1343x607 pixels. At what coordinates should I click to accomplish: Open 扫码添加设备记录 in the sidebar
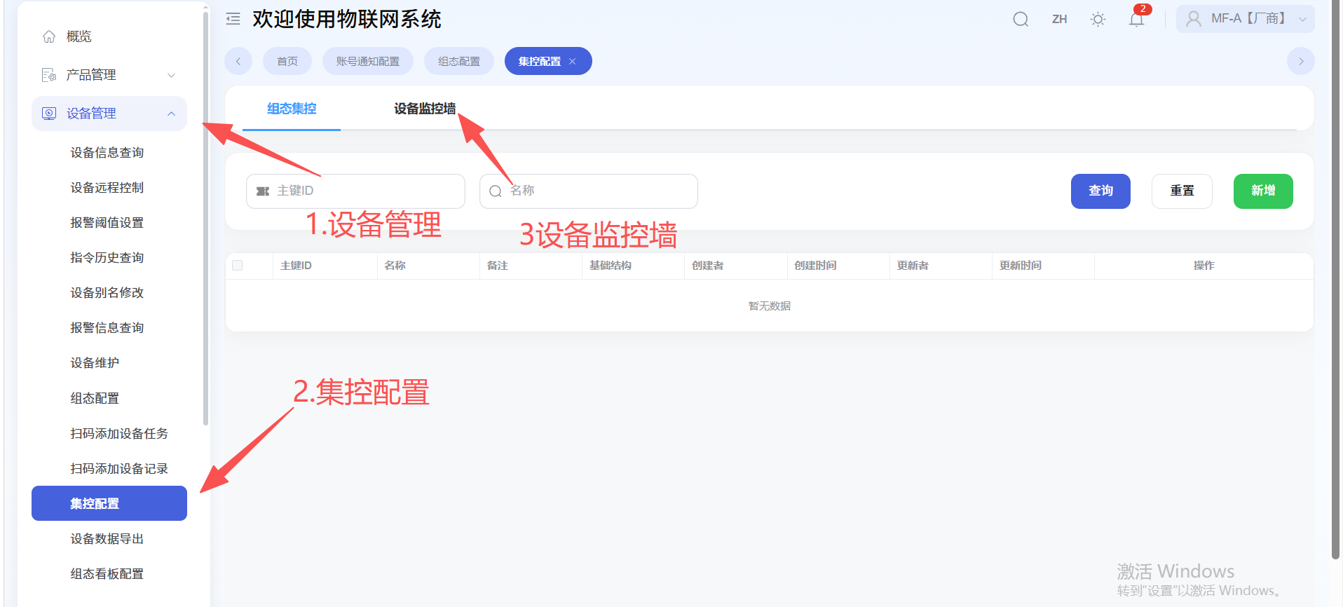coord(109,468)
